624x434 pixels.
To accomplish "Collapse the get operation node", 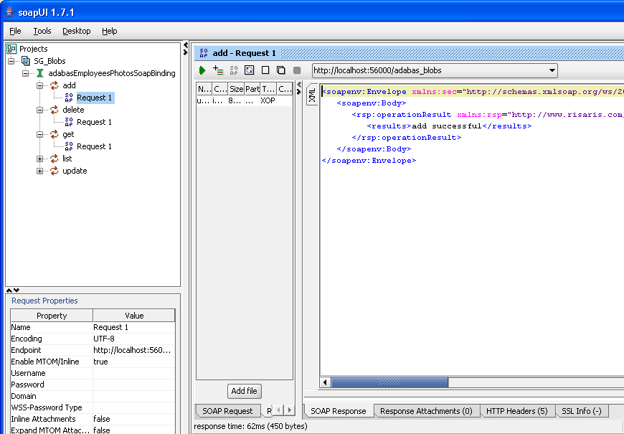I will (x=39, y=135).
